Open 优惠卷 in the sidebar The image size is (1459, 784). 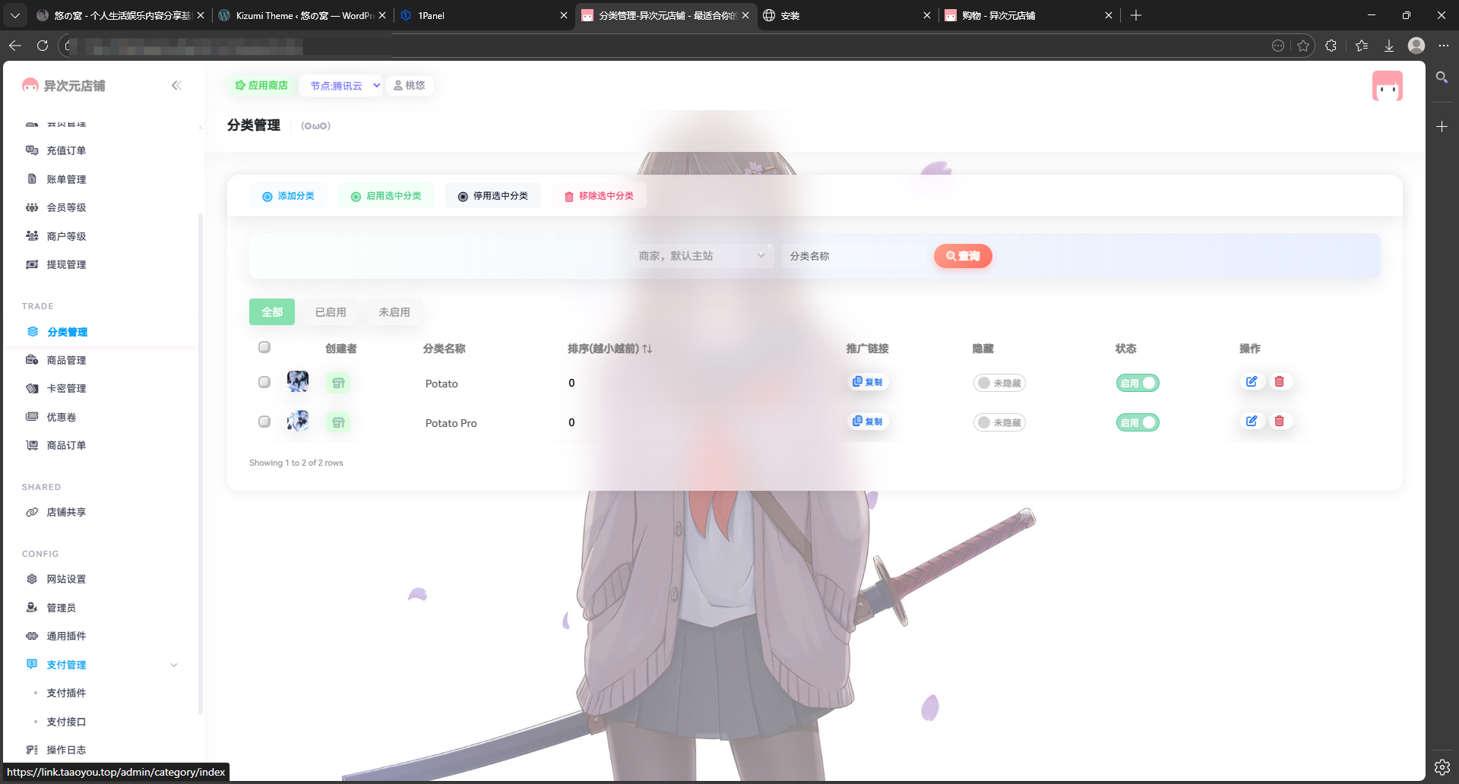point(61,416)
